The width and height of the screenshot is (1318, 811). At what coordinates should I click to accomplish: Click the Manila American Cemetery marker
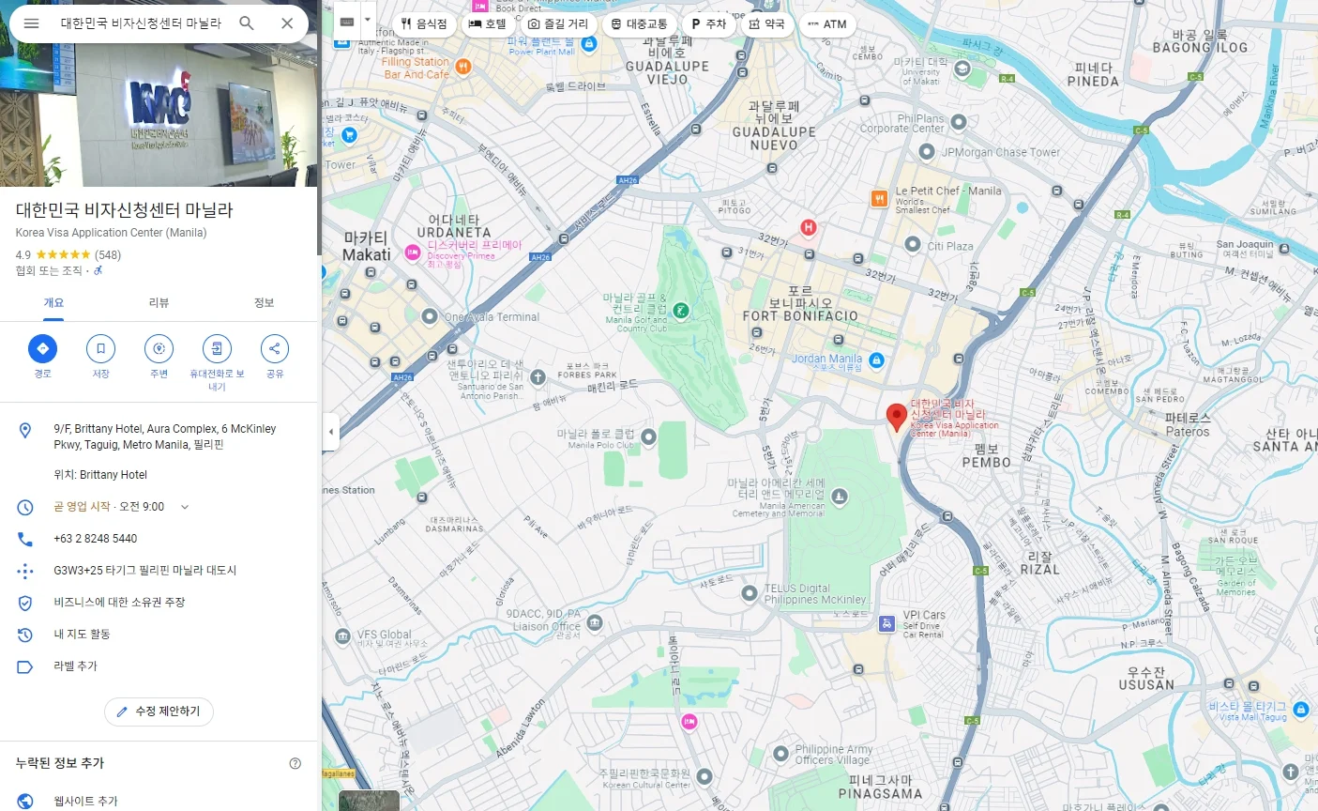click(840, 496)
